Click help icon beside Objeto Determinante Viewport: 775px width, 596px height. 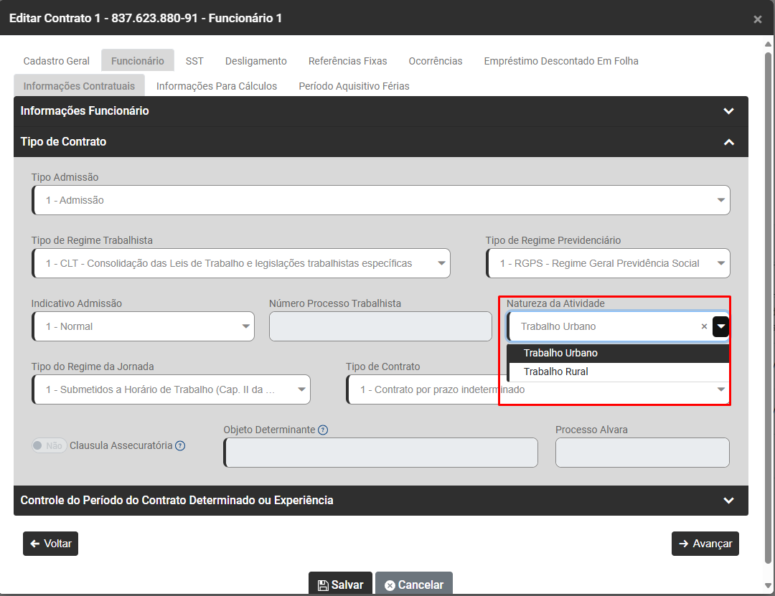[x=323, y=430]
